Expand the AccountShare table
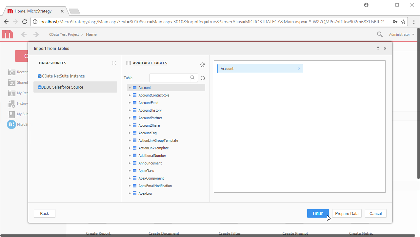 point(130,125)
